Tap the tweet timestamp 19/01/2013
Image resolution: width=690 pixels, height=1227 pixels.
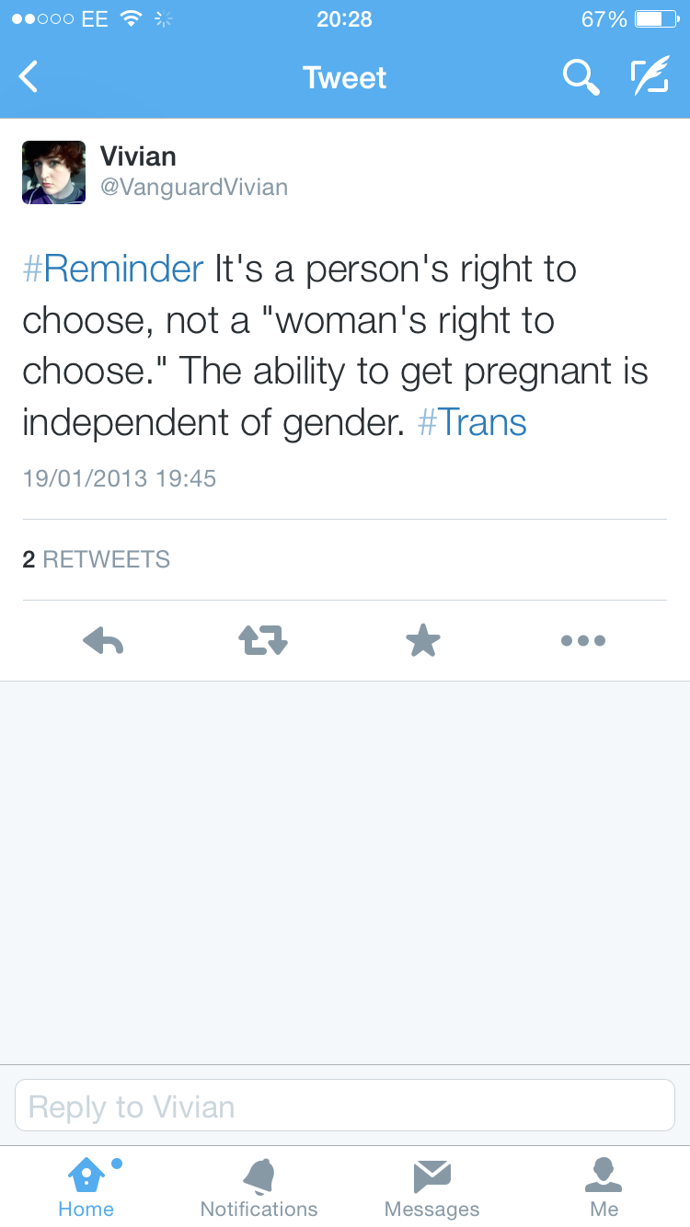(119, 478)
